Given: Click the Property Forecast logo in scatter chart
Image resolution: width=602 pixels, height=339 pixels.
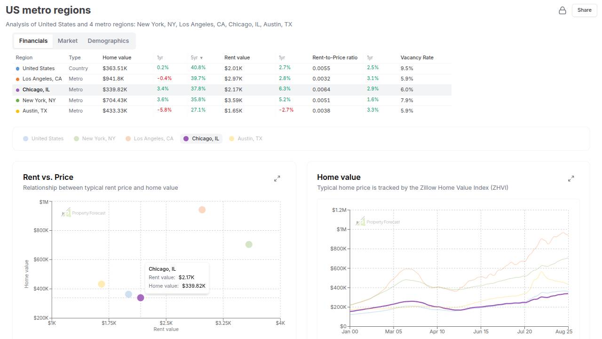Looking at the screenshot, I should point(84,213).
